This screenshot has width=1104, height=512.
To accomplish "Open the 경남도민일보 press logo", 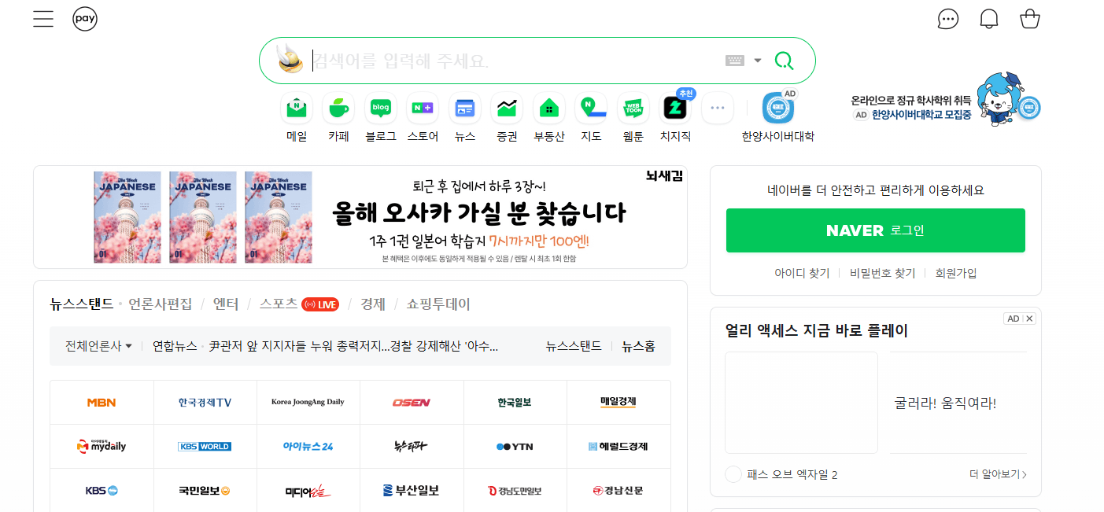I will point(515,491).
